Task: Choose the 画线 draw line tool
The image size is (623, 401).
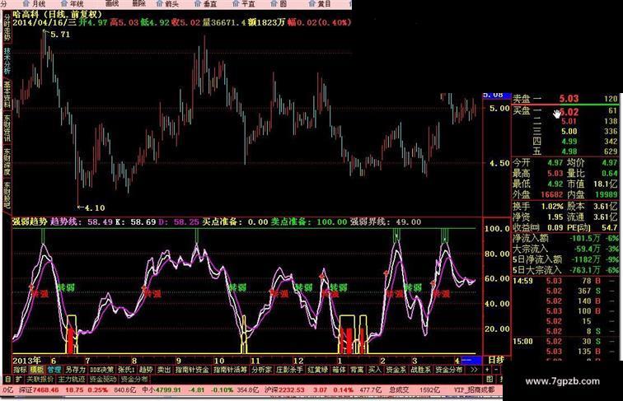Action: click(112, 3)
